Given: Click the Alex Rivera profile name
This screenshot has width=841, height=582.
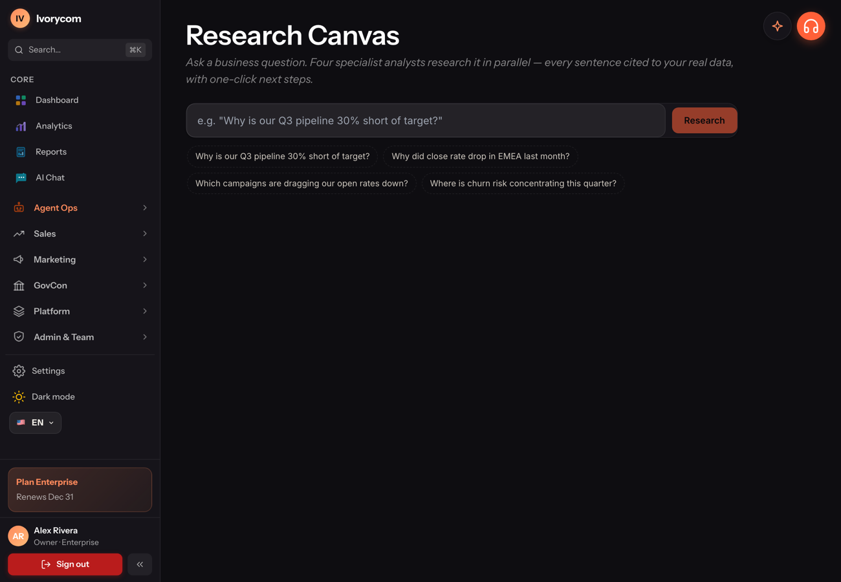Looking at the screenshot, I should (x=56, y=530).
